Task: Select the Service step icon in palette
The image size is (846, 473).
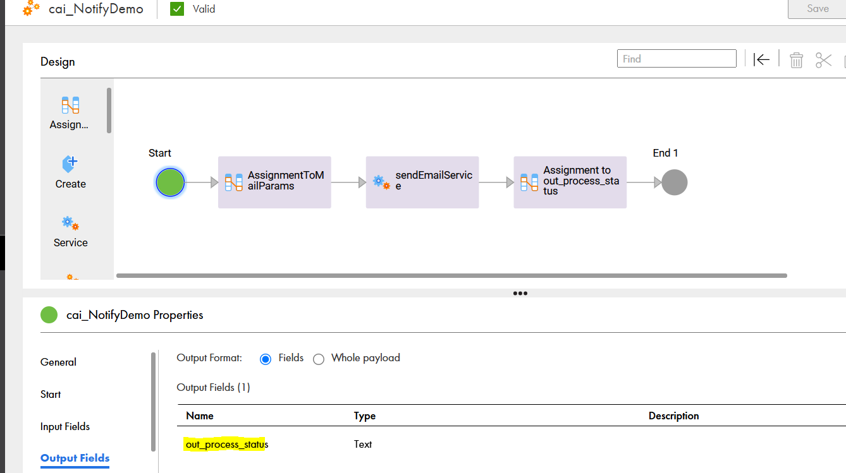Action: (x=70, y=223)
